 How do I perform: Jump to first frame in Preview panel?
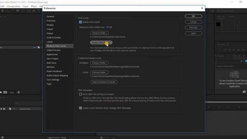click(x=225, y=50)
